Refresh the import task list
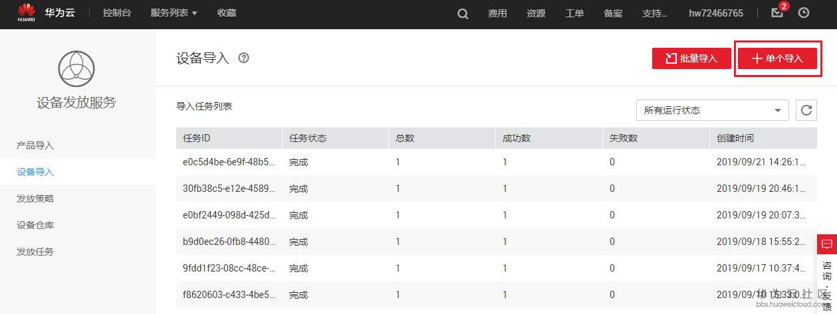Screen dimensions: 837x314 tap(806, 110)
